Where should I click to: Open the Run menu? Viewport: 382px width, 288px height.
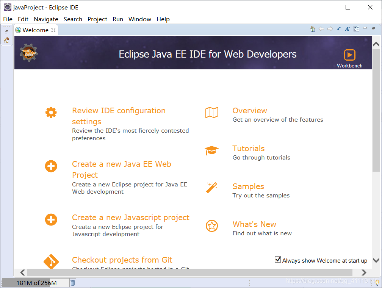tap(118, 19)
